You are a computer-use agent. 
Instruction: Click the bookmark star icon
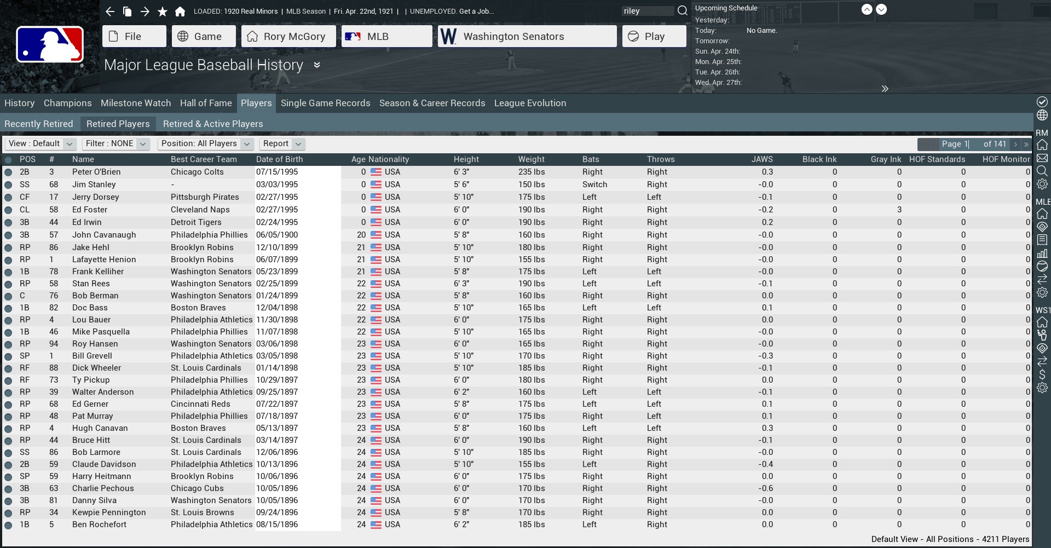coord(162,11)
